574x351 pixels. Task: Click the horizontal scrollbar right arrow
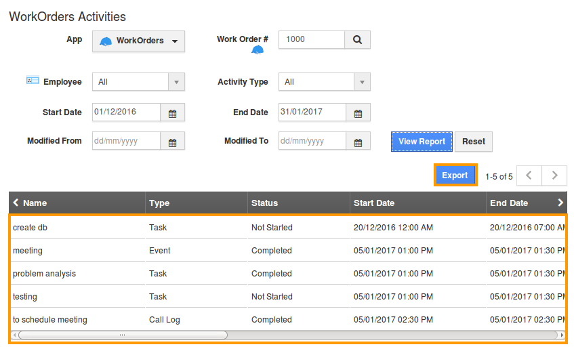click(562, 335)
